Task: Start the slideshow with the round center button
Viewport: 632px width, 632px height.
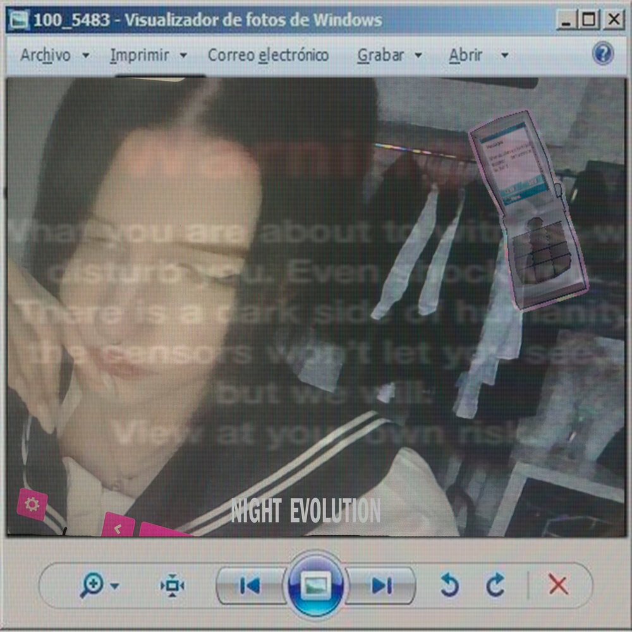Action: pyautogui.click(x=316, y=586)
